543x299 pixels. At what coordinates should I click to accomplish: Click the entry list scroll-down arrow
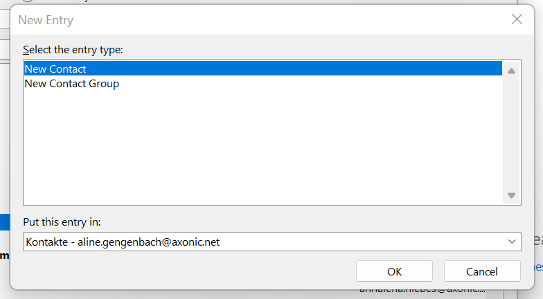[x=512, y=196]
